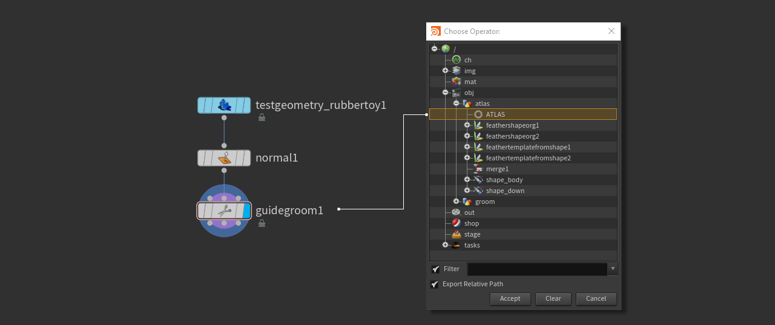This screenshot has width=775, height=325.
Task: Select the stage network icon
Action: (457, 234)
